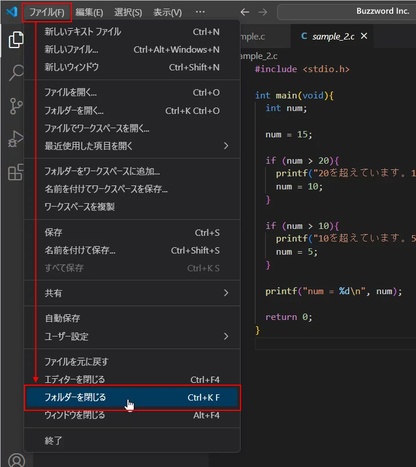Click すべて保存 menu item

click(x=132, y=268)
